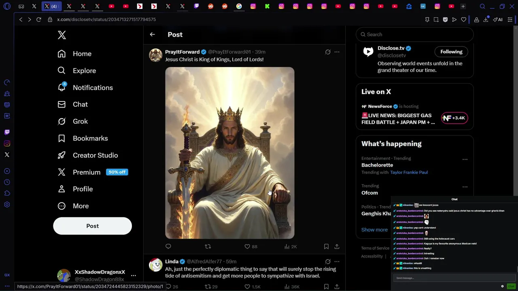Go back using the Post header arrow
This screenshot has height=291, width=518.
tap(153, 35)
